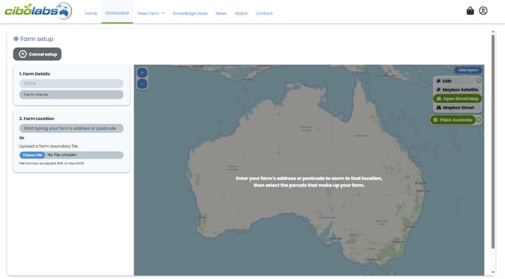This screenshot has width=505, height=279.
Task: Go to the Dashboard tab
Action: pyautogui.click(x=117, y=13)
